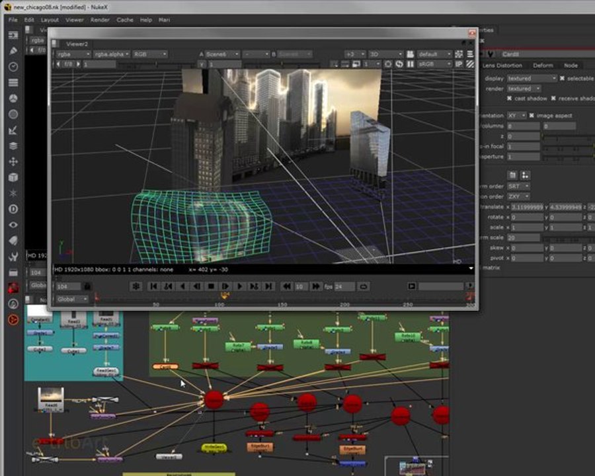The height and width of the screenshot is (476, 595).
Task: Toggle the loop mode button near fps
Action: 363,286
